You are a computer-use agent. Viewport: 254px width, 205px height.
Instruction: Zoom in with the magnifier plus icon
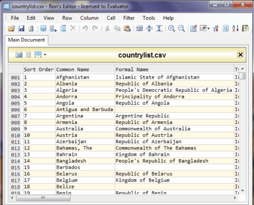[x=172, y=28]
